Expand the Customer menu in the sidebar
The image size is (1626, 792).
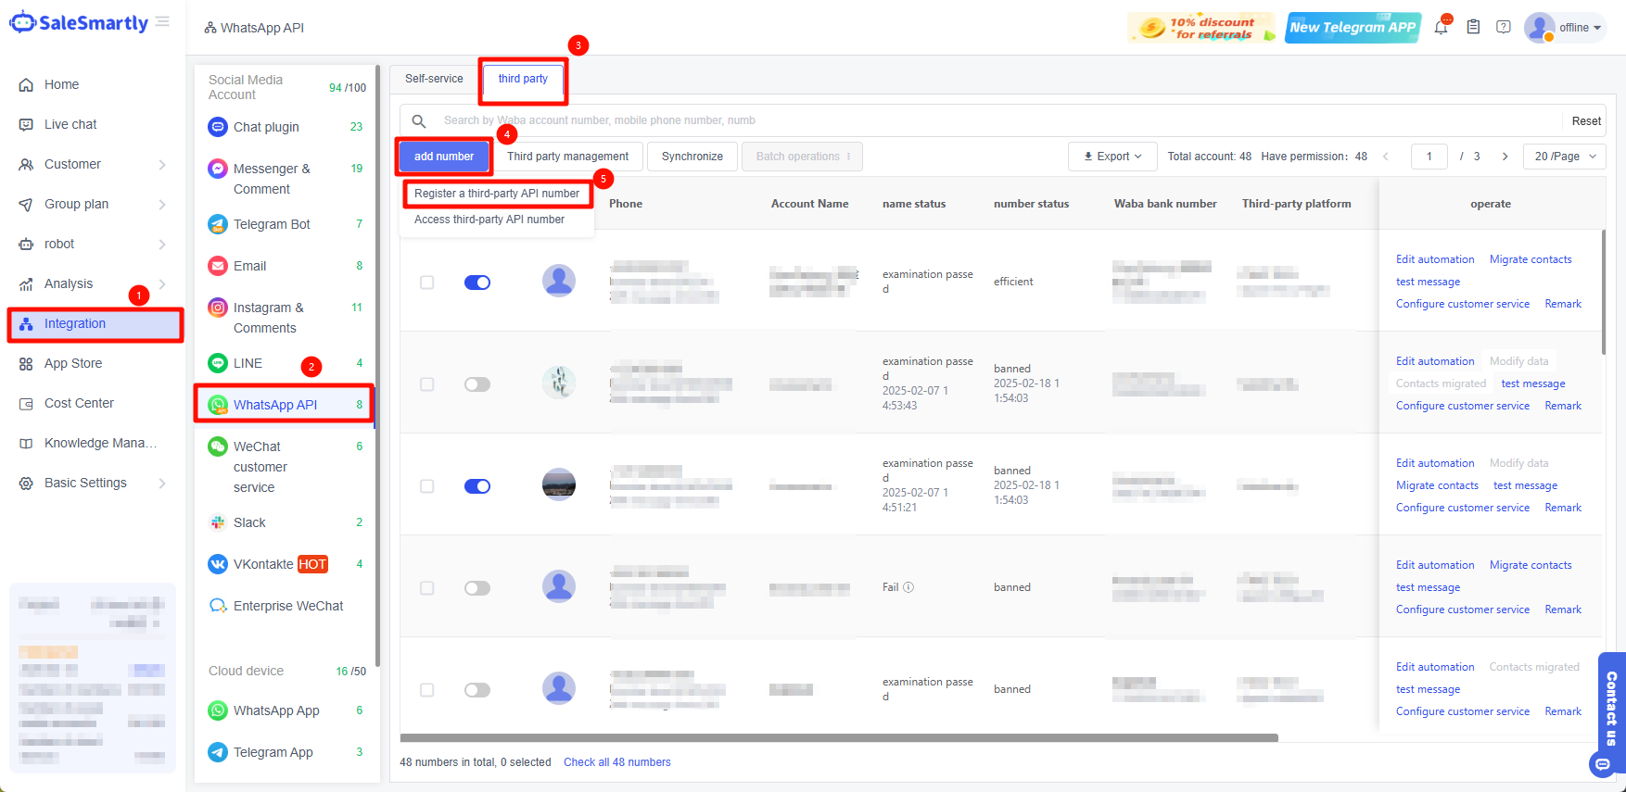pos(93,164)
